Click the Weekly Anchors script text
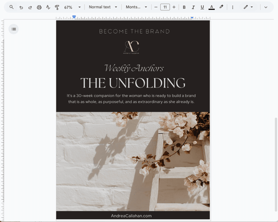Viewport: 278px width, 222px height. (134, 68)
